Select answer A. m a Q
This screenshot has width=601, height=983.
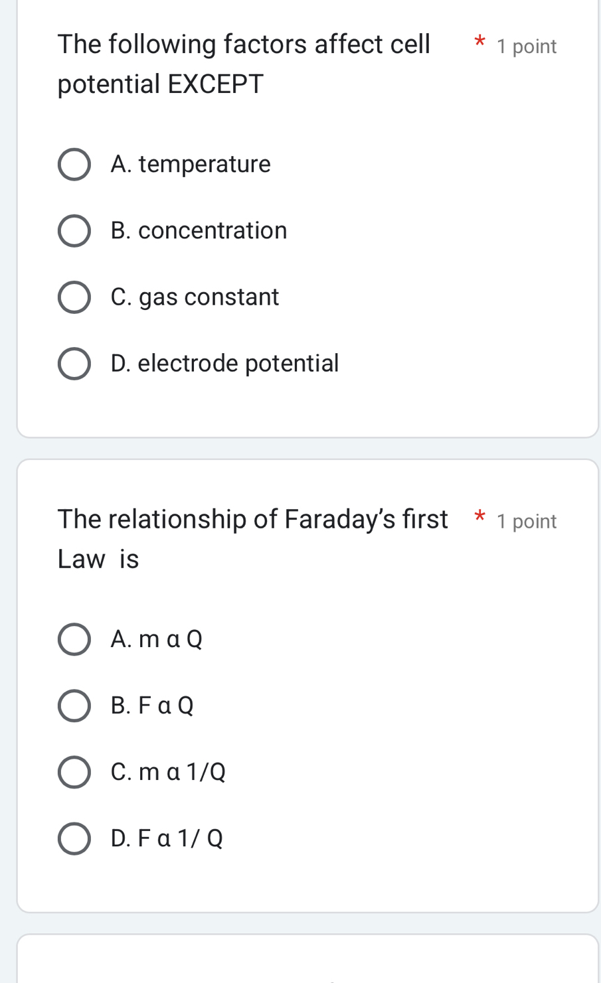click(74, 639)
